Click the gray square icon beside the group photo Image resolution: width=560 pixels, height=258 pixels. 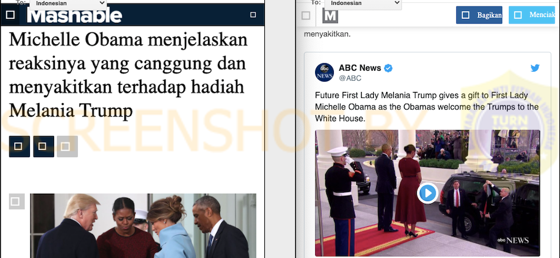click(x=17, y=201)
